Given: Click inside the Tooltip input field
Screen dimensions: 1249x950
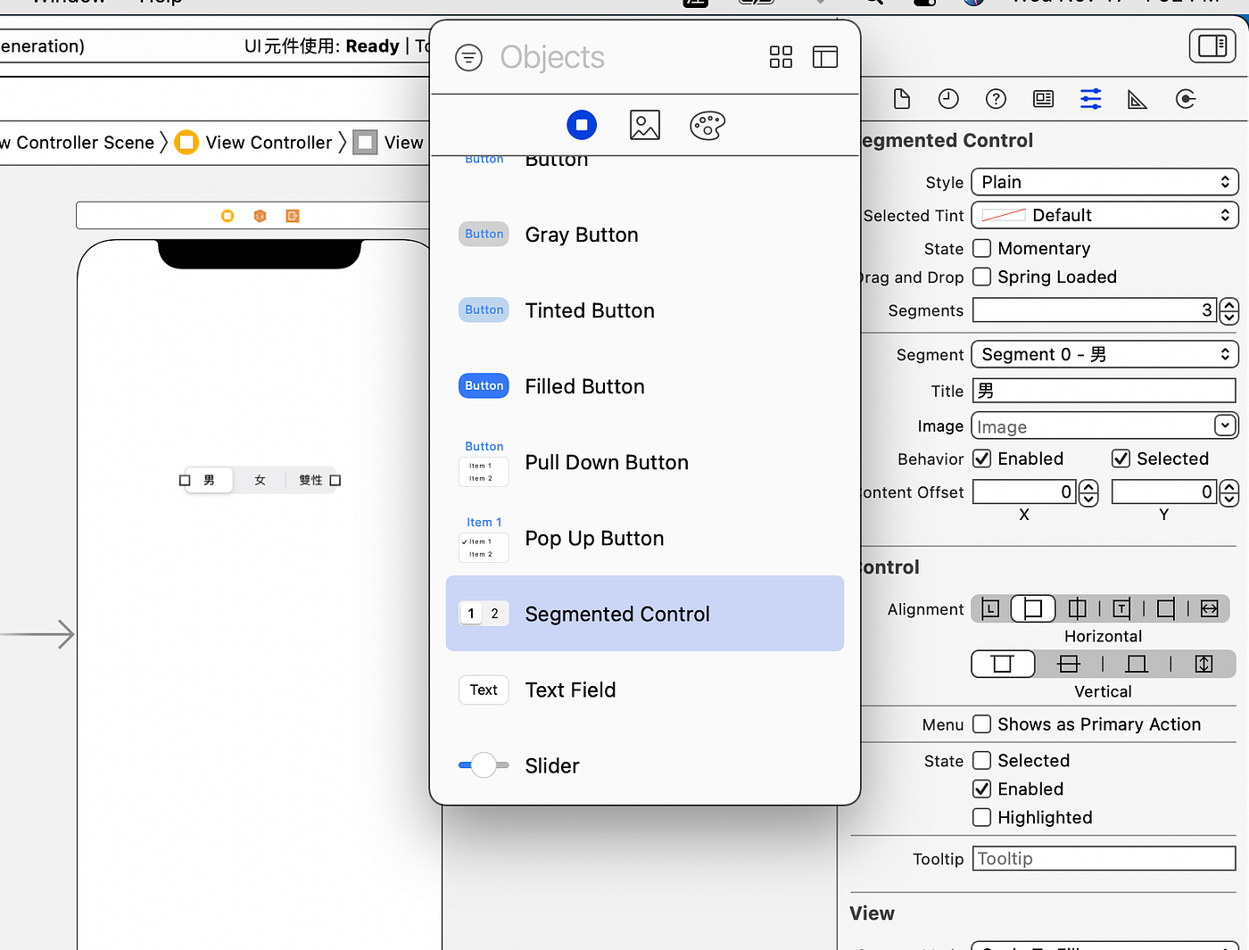Looking at the screenshot, I should [1104, 858].
